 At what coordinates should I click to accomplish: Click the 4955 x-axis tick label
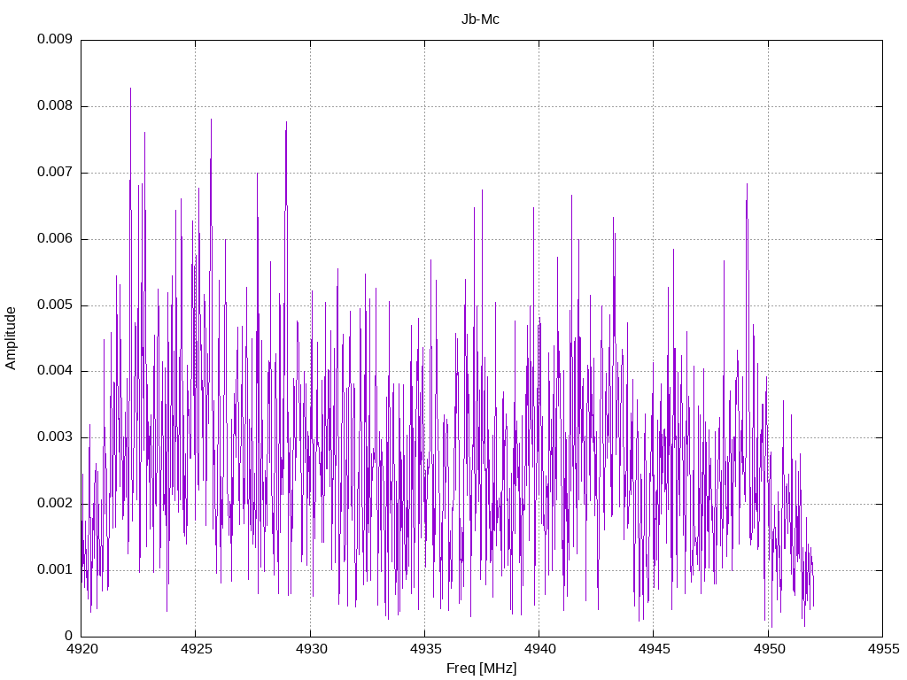883,649
